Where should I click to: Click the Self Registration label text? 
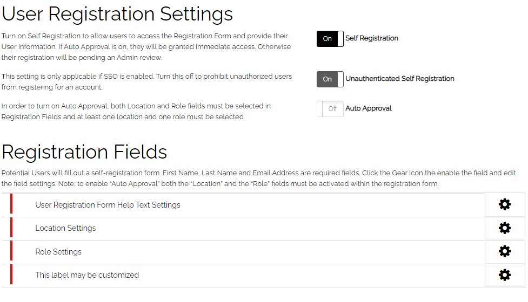coord(372,38)
